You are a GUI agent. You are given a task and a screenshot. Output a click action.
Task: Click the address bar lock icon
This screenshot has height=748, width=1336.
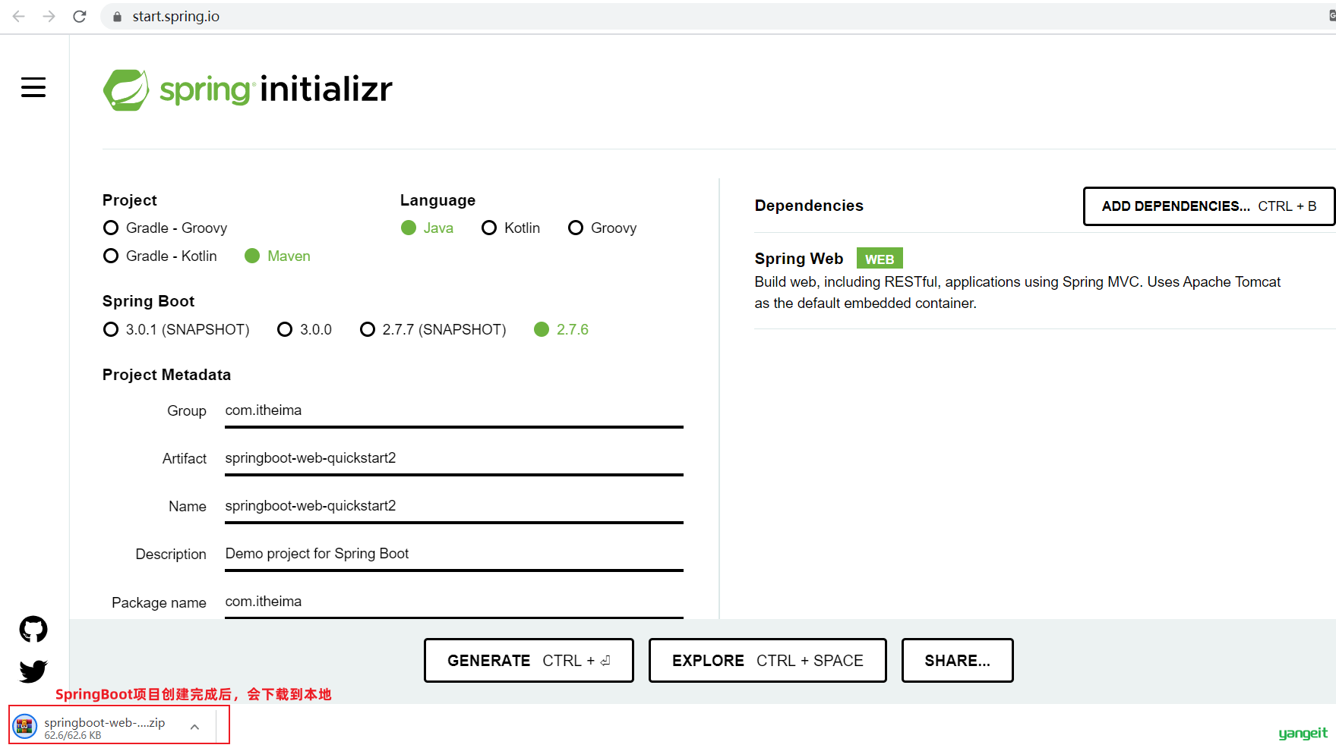(x=117, y=17)
